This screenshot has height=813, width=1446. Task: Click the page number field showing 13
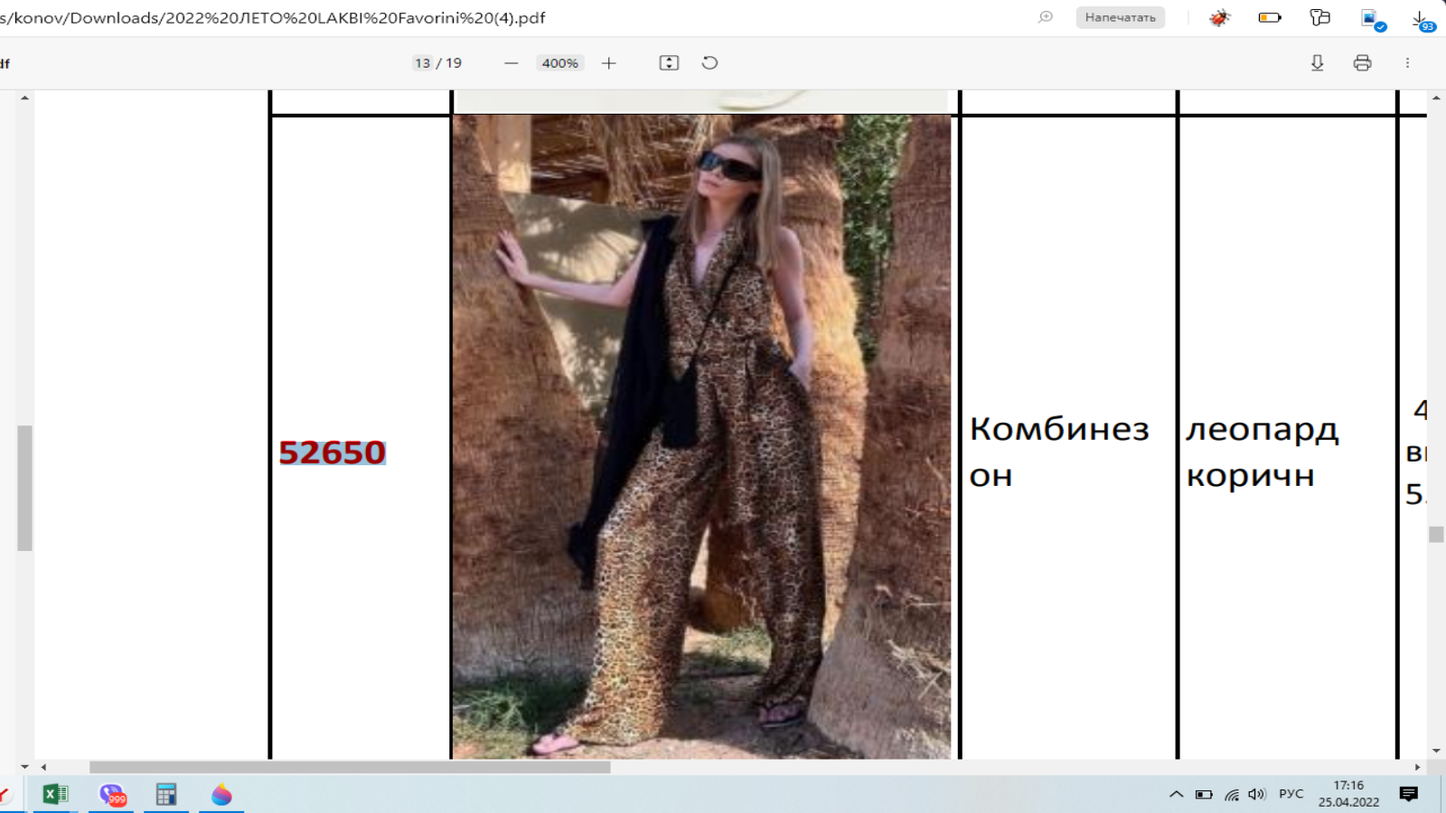(x=422, y=63)
